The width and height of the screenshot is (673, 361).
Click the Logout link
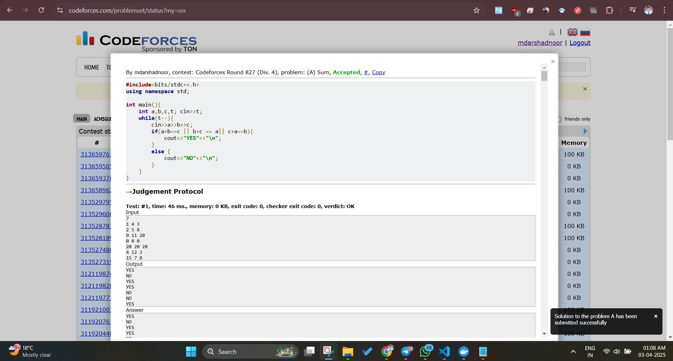pos(580,43)
